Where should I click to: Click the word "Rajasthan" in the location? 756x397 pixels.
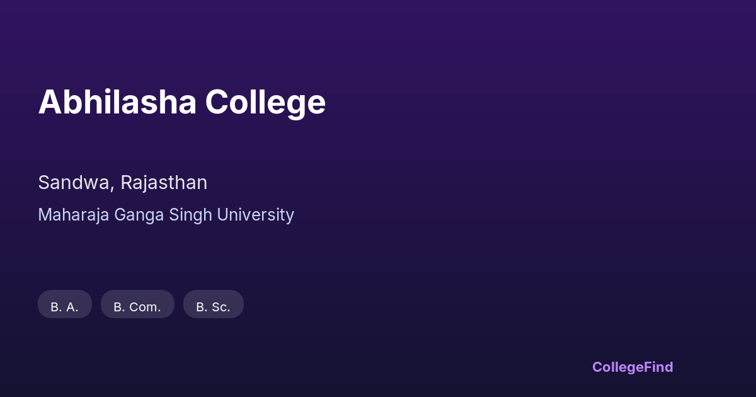click(164, 183)
